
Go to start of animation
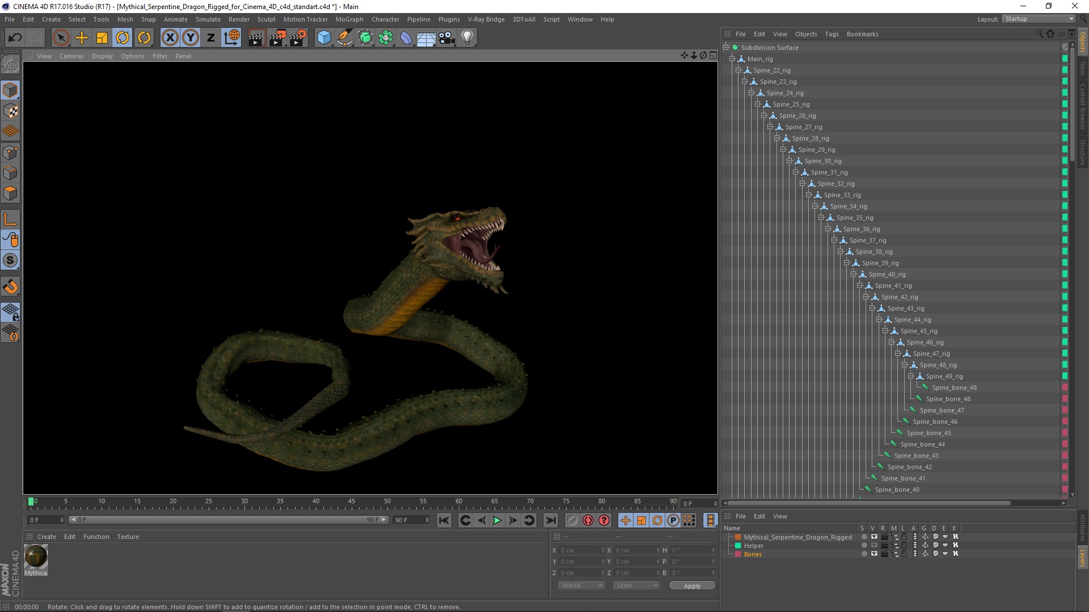click(x=444, y=520)
